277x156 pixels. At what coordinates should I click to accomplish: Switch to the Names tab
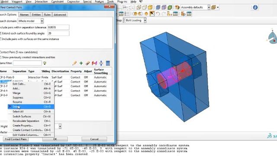(24, 15)
